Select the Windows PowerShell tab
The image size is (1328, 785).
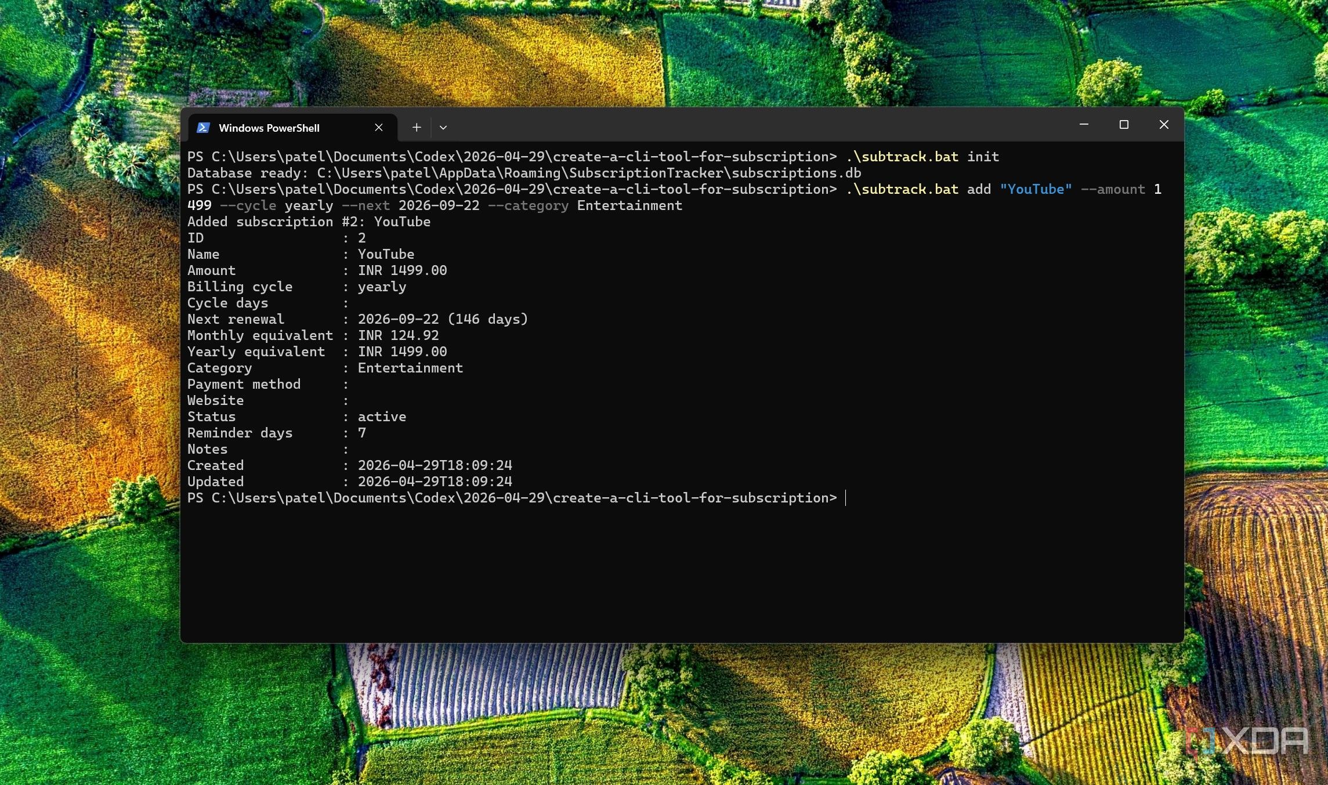click(293, 128)
